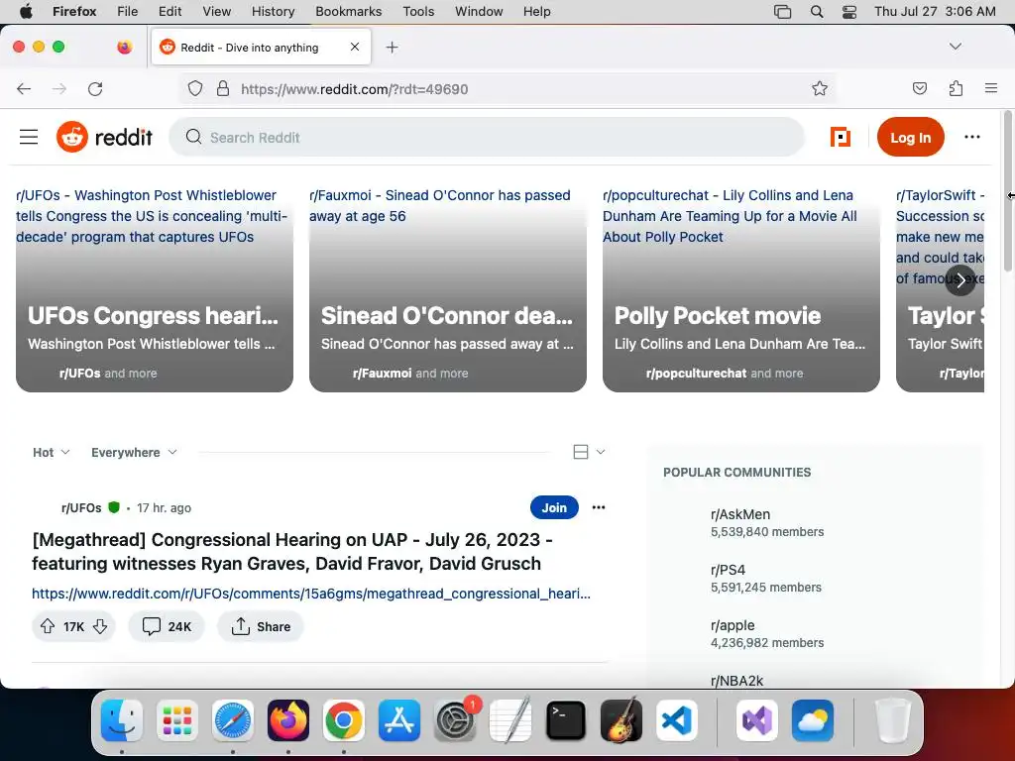Reload the current page

pyautogui.click(x=95, y=88)
